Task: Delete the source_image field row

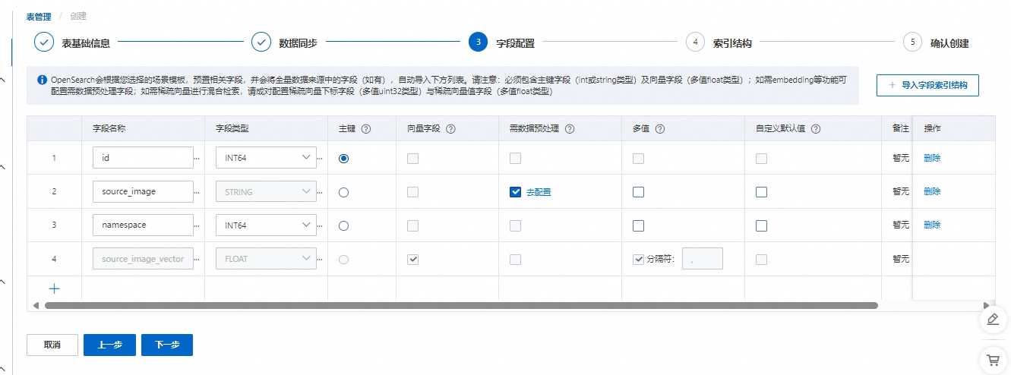Action: pos(932,192)
